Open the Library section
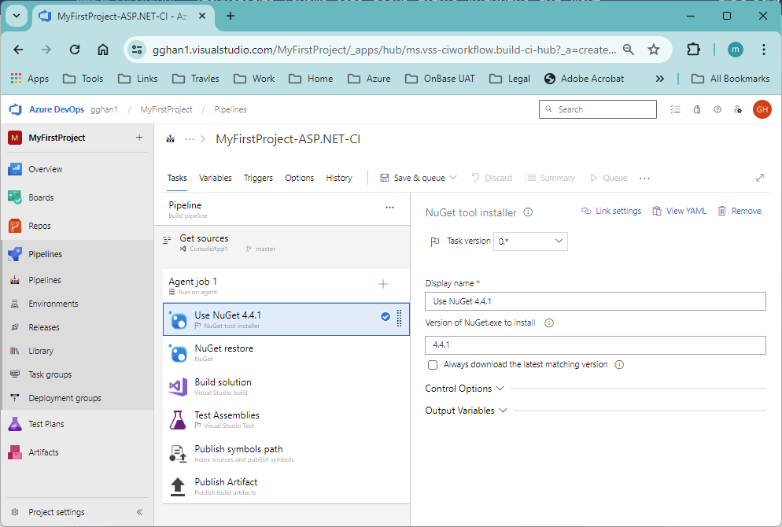The height and width of the screenshot is (527, 782). tap(43, 350)
